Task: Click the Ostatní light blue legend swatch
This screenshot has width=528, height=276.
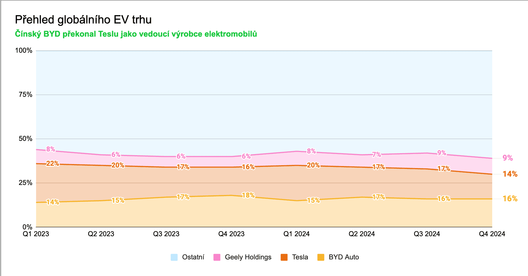Action: point(174,257)
